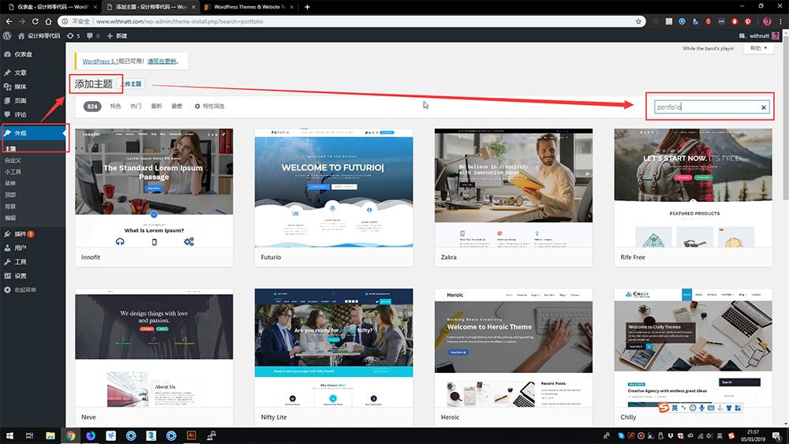This screenshot has width=789, height=444.
Task: Click the 新建 plus button in admin bar
Action: [117, 35]
